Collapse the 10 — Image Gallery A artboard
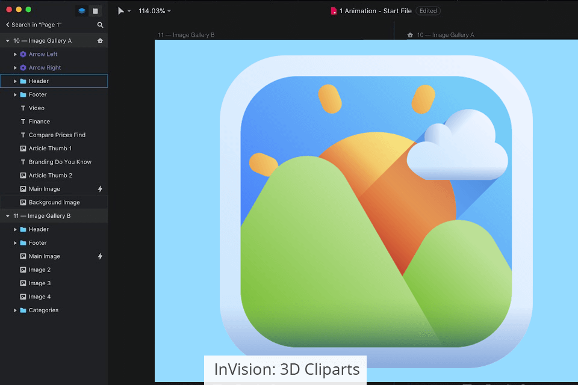578x385 pixels. click(x=7, y=41)
